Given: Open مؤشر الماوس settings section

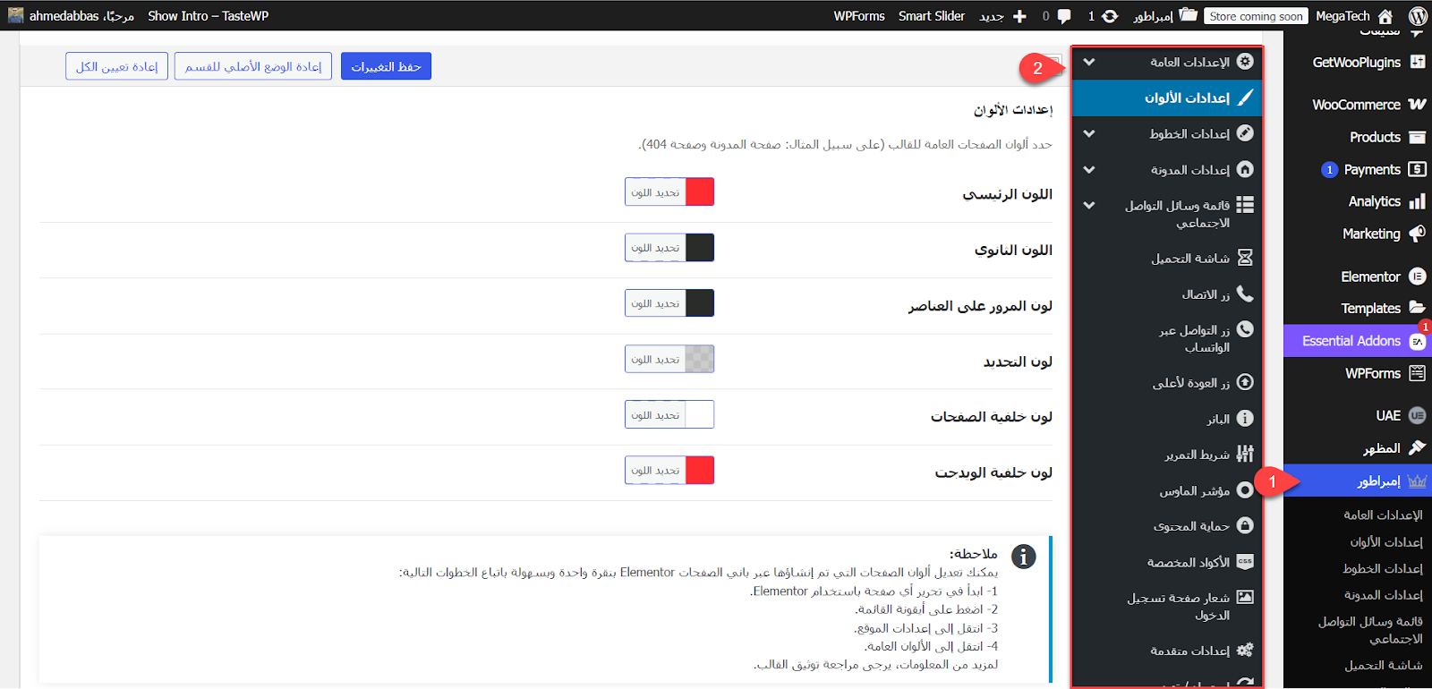Looking at the screenshot, I should click(1167, 490).
